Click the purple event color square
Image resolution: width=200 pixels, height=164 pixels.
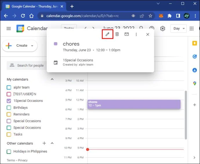56,44
